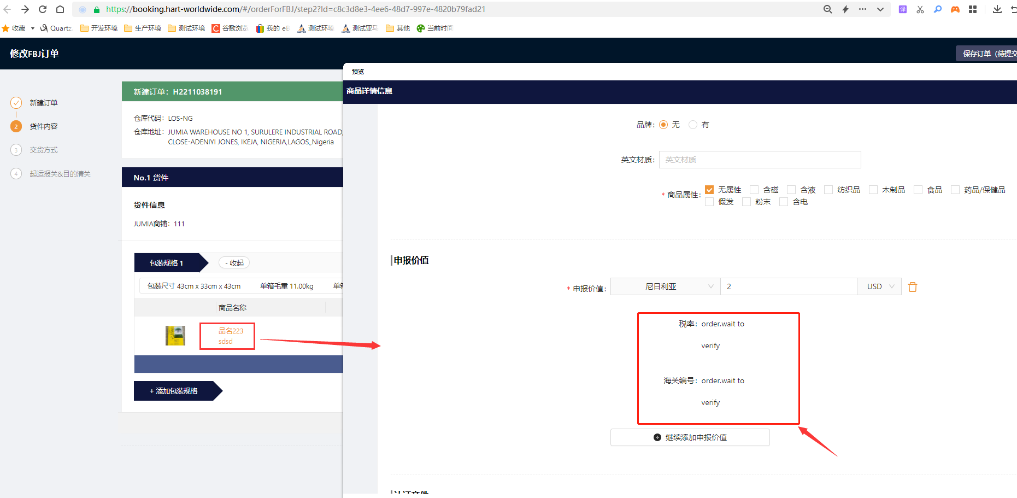Image resolution: width=1017 pixels, height=498 pixels.
Task: Collapse package spec with 收起 button
Action: tap(234, 263)
